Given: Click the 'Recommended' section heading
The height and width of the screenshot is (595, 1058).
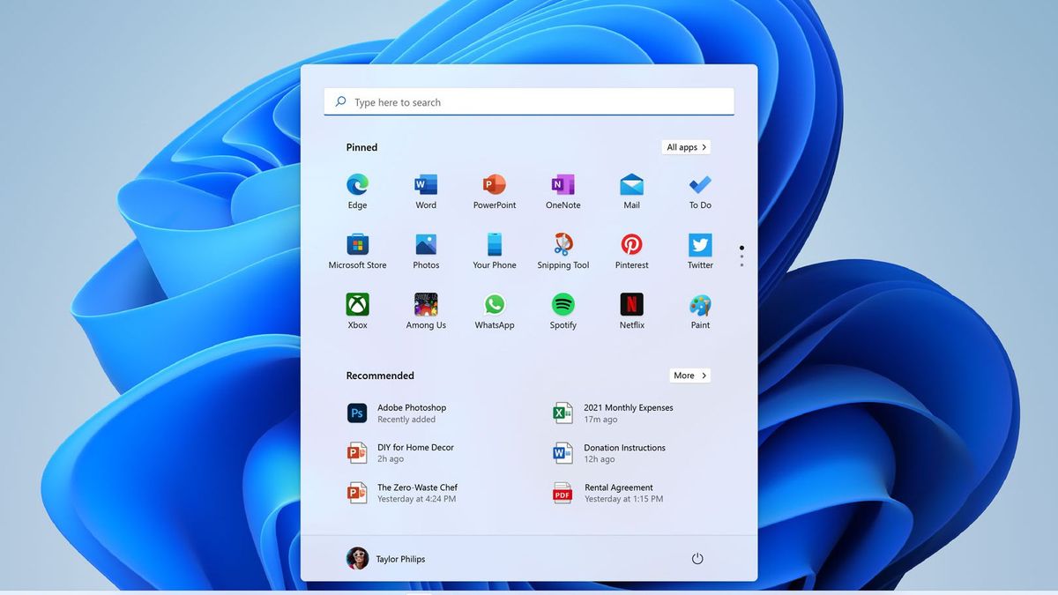Looking at the screenshot, I should (x=380, y=376).
